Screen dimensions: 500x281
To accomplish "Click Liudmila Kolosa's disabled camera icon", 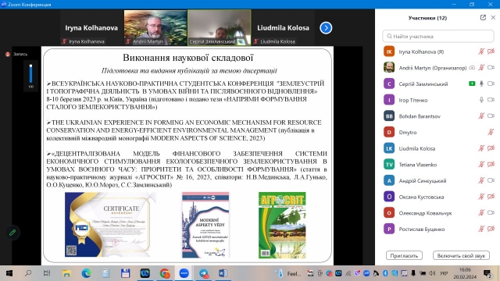I will point(491,148).
